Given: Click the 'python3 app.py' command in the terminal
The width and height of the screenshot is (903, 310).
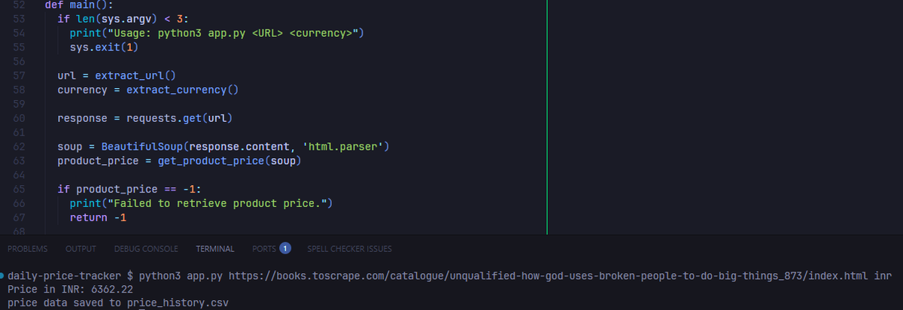Looking at the screenshot, I should pyautogui.click(x=181, y=276).
